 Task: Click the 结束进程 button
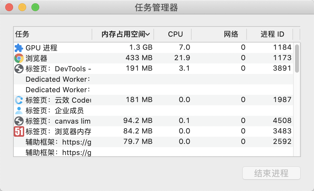pyautogui.click(x=271, y=173)
